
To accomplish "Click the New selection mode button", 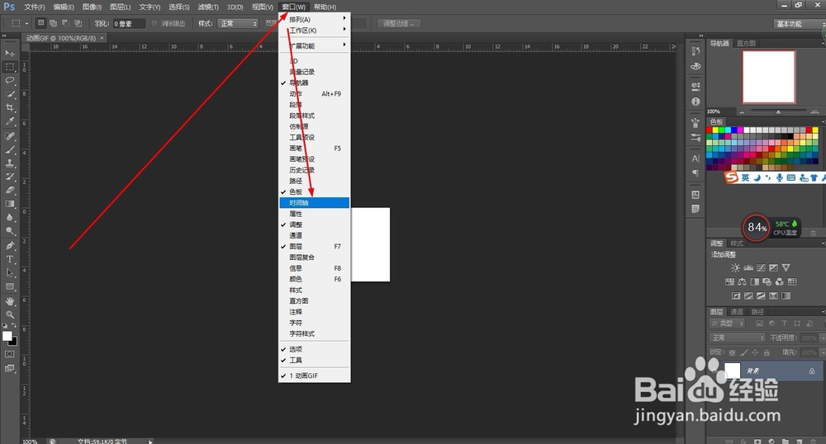I will (40, 23).
